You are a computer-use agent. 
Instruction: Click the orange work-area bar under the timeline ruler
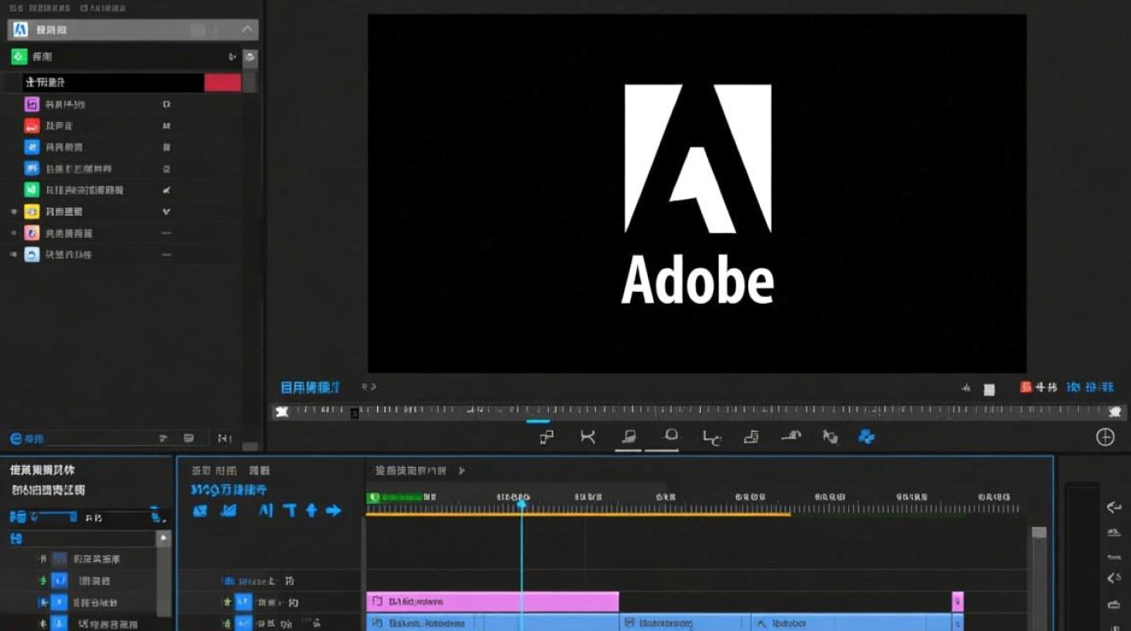pos(578,514)
